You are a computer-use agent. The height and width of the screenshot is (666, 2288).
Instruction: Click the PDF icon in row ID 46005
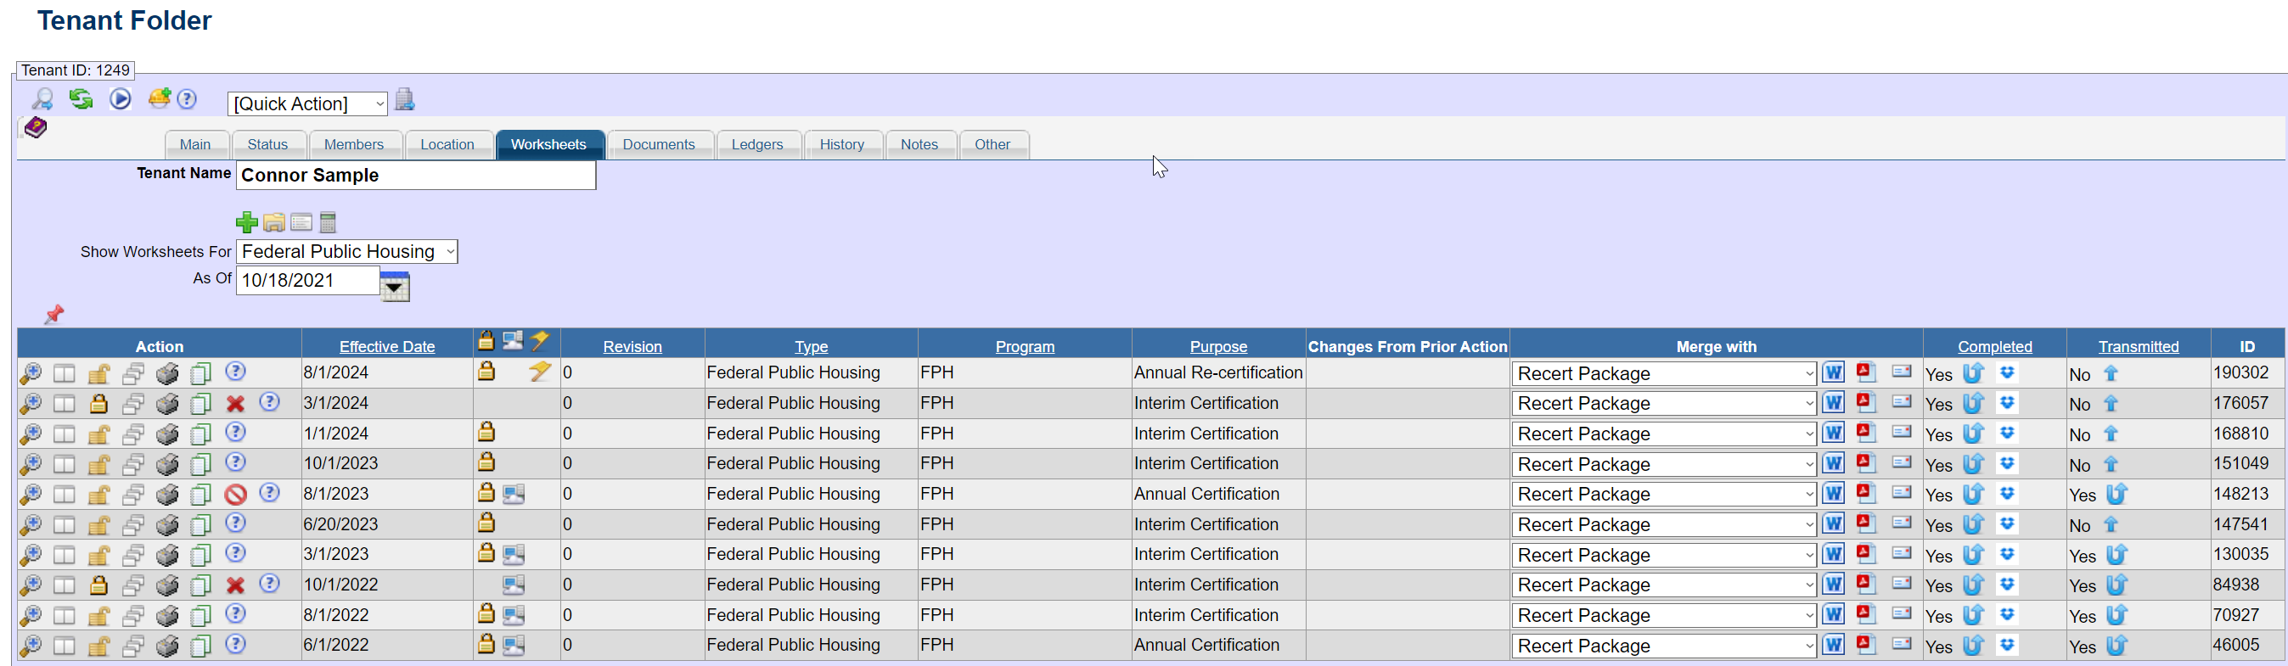[x=1865, y=645]
